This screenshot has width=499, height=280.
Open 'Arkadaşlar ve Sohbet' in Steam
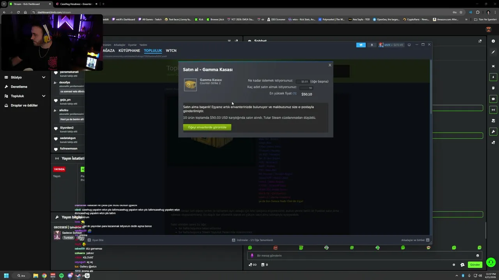(x=415, y=240)
